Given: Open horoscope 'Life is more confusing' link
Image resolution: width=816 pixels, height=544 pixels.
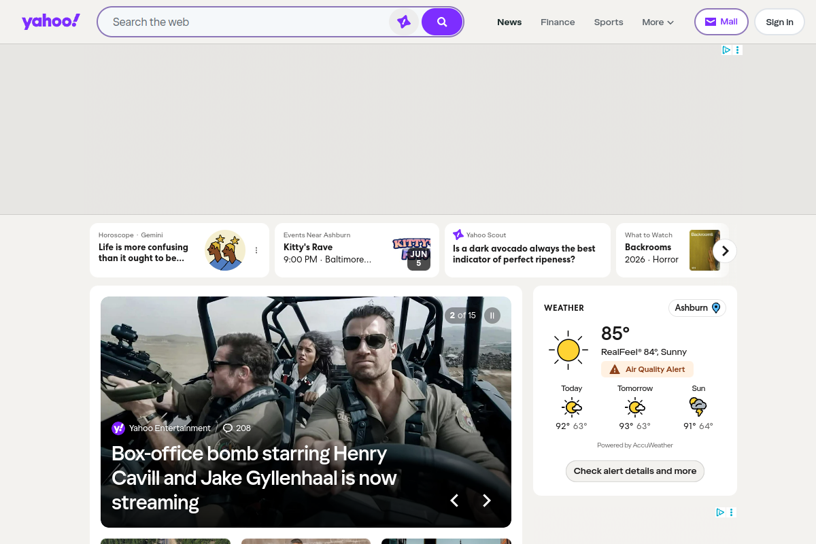Looking at the screenshot, I should 143,252.
